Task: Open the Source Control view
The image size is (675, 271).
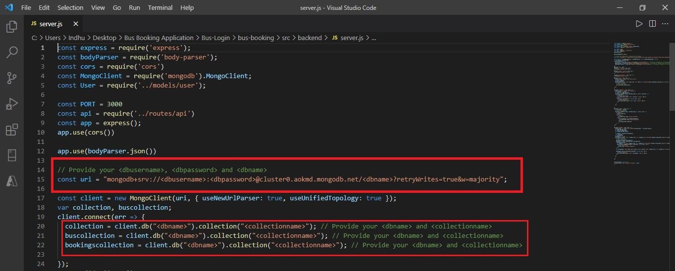Action: pyautogui.click(x=11, y=78)
